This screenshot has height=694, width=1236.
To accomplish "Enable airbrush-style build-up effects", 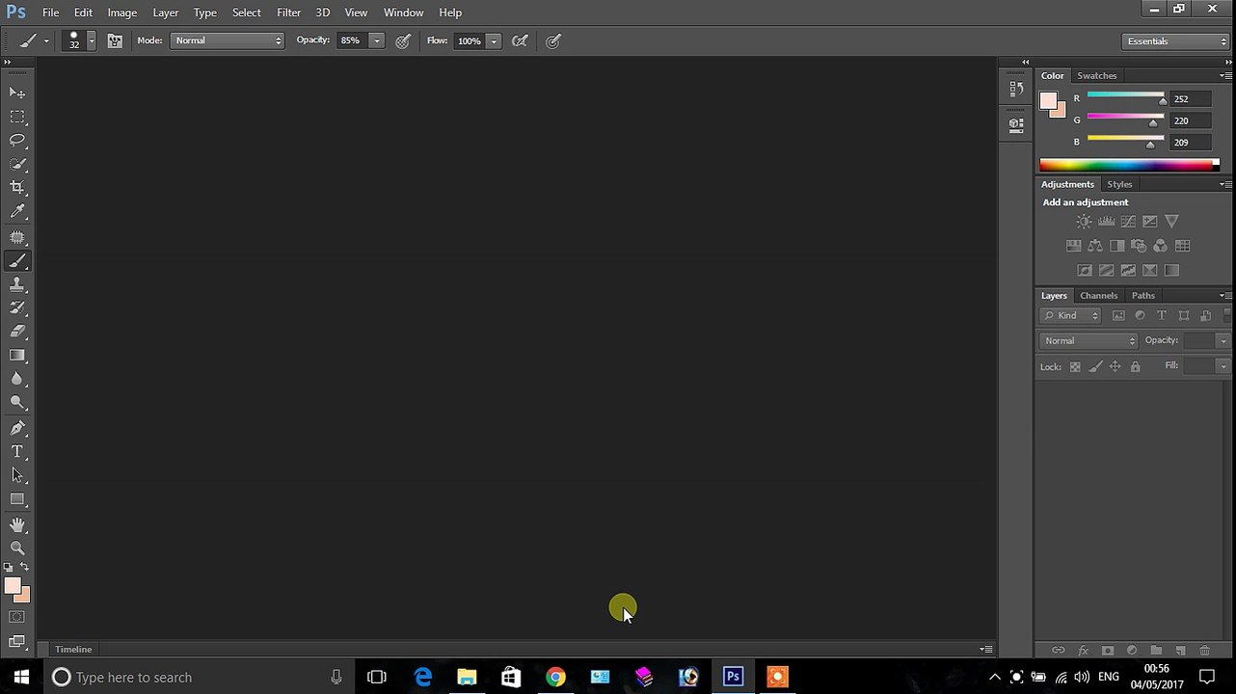I will pos(520,40).
